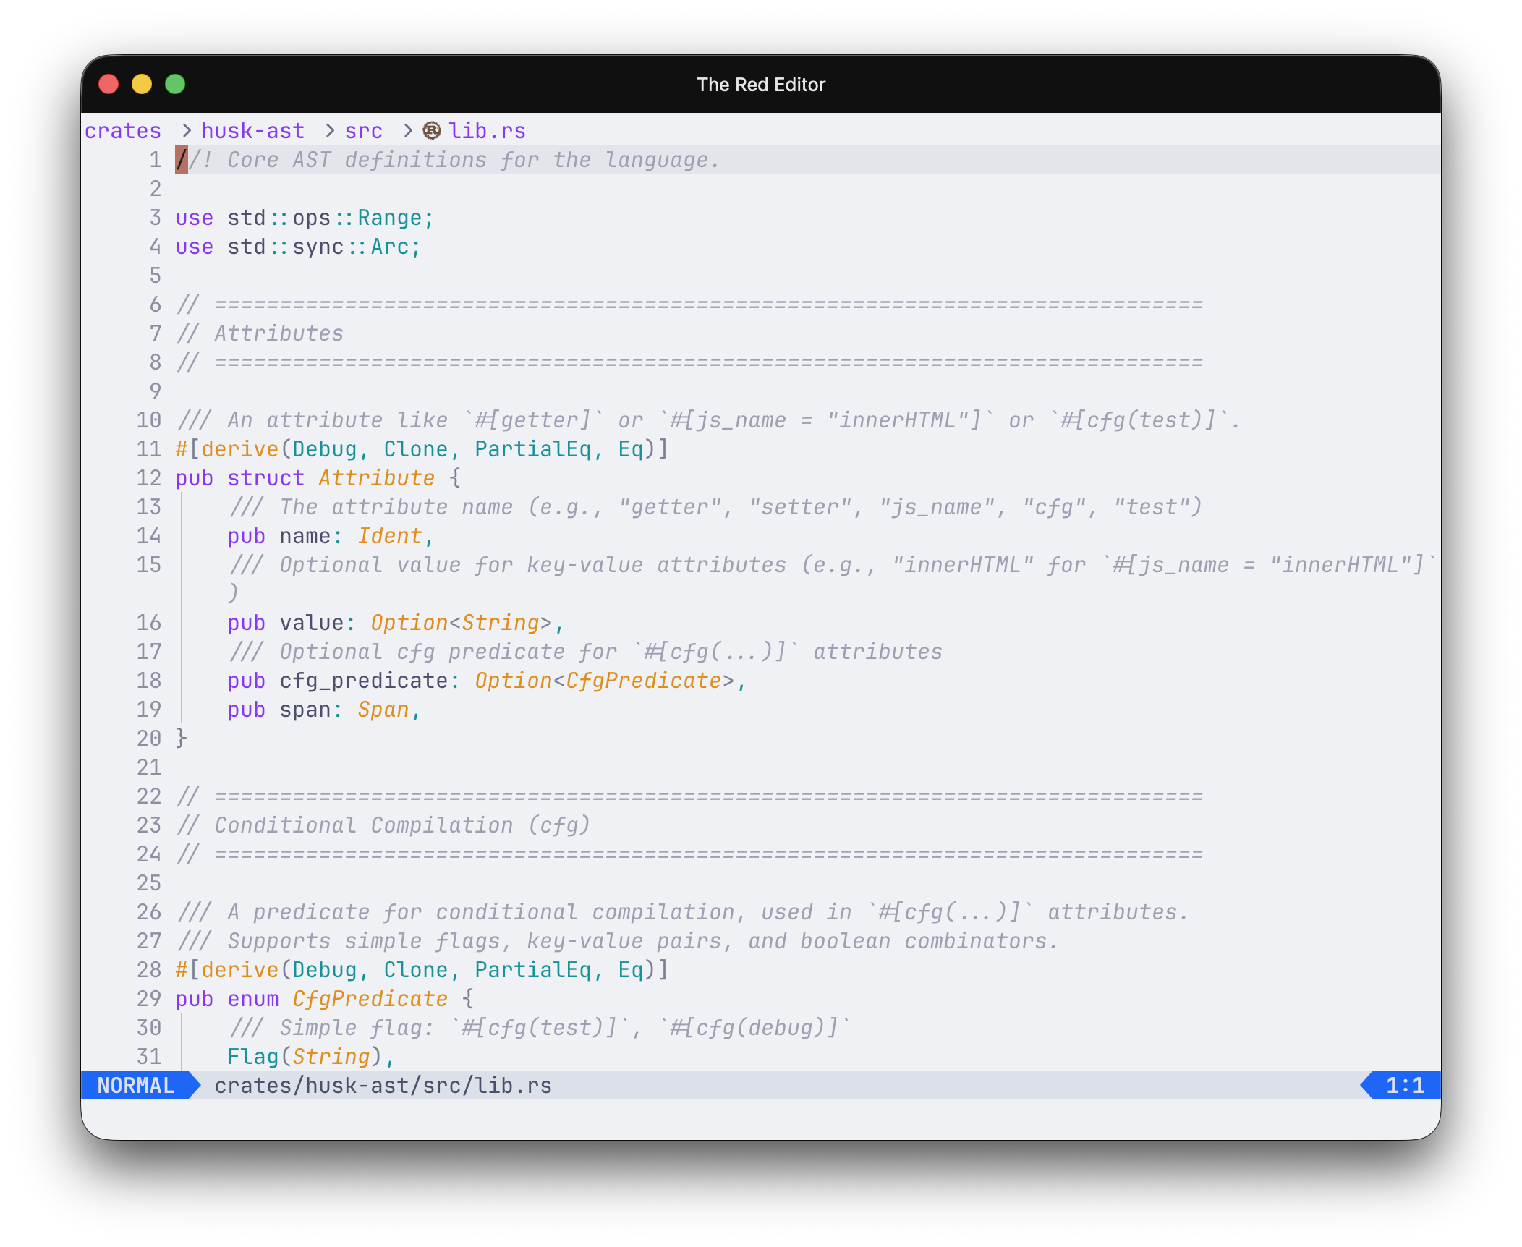This screenshot has height=1247, width=1522.
Task: Click line number 12 in the gutter
Action: coord(149,477)
